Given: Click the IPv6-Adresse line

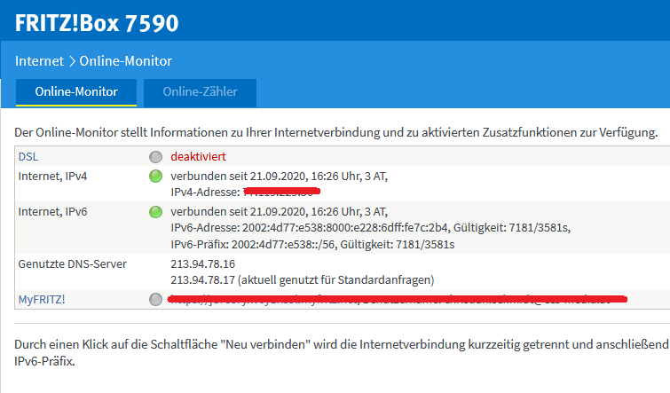Looking at the screenshot, I should click(370, 228).
